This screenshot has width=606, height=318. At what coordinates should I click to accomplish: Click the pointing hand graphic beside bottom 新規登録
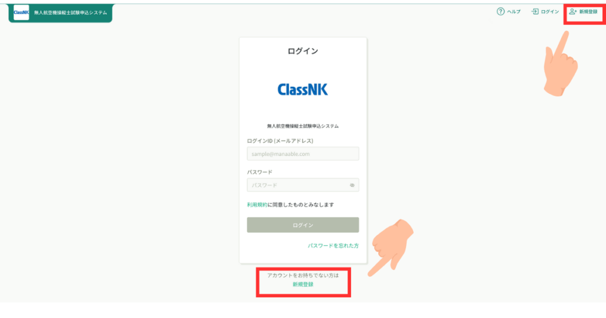click(x=391, y=248)
